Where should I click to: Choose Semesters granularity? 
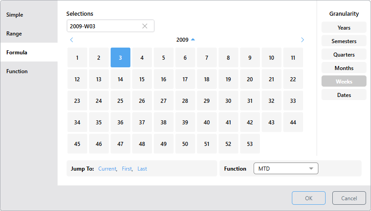(344, 41)
